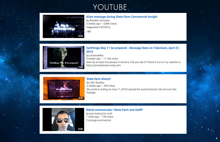Click the 0:37 duration label
The height and width of the screenshot is (142, 220).
coord(81,98)
